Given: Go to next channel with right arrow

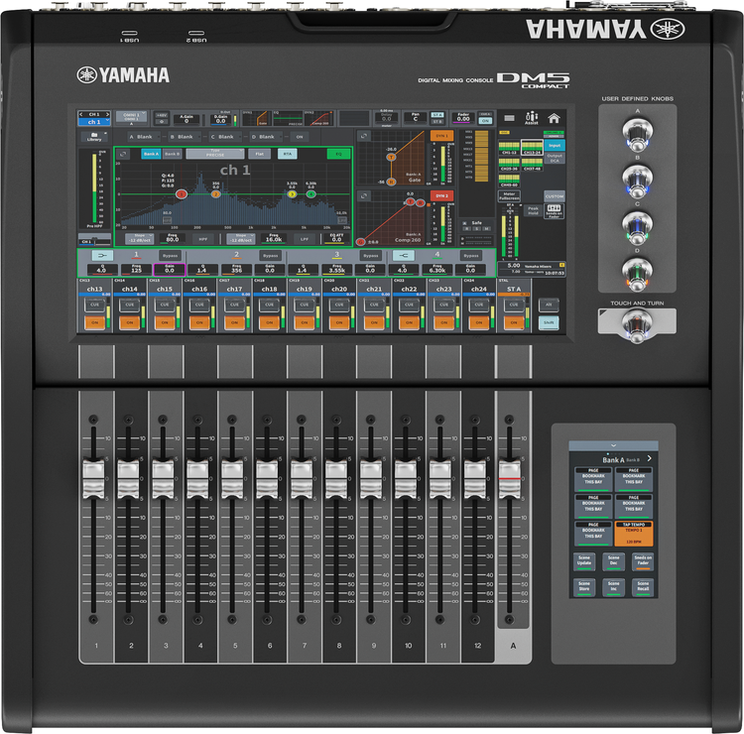Looking at the screenshot, I should coord(108,114).
